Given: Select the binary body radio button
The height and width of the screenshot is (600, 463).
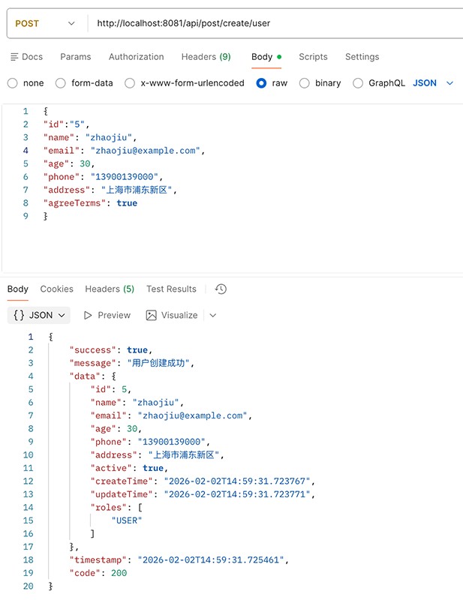Looking at the screenshot, I should click(x=305, y=83).
